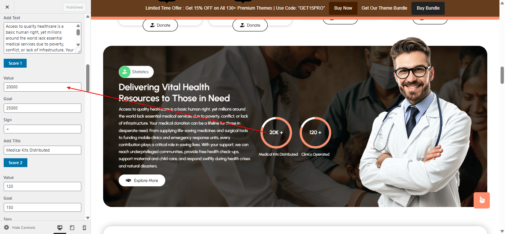The image size is (505, 234).
Task: Click the orange hand pointer floating icon
Action: coord(482,200)
